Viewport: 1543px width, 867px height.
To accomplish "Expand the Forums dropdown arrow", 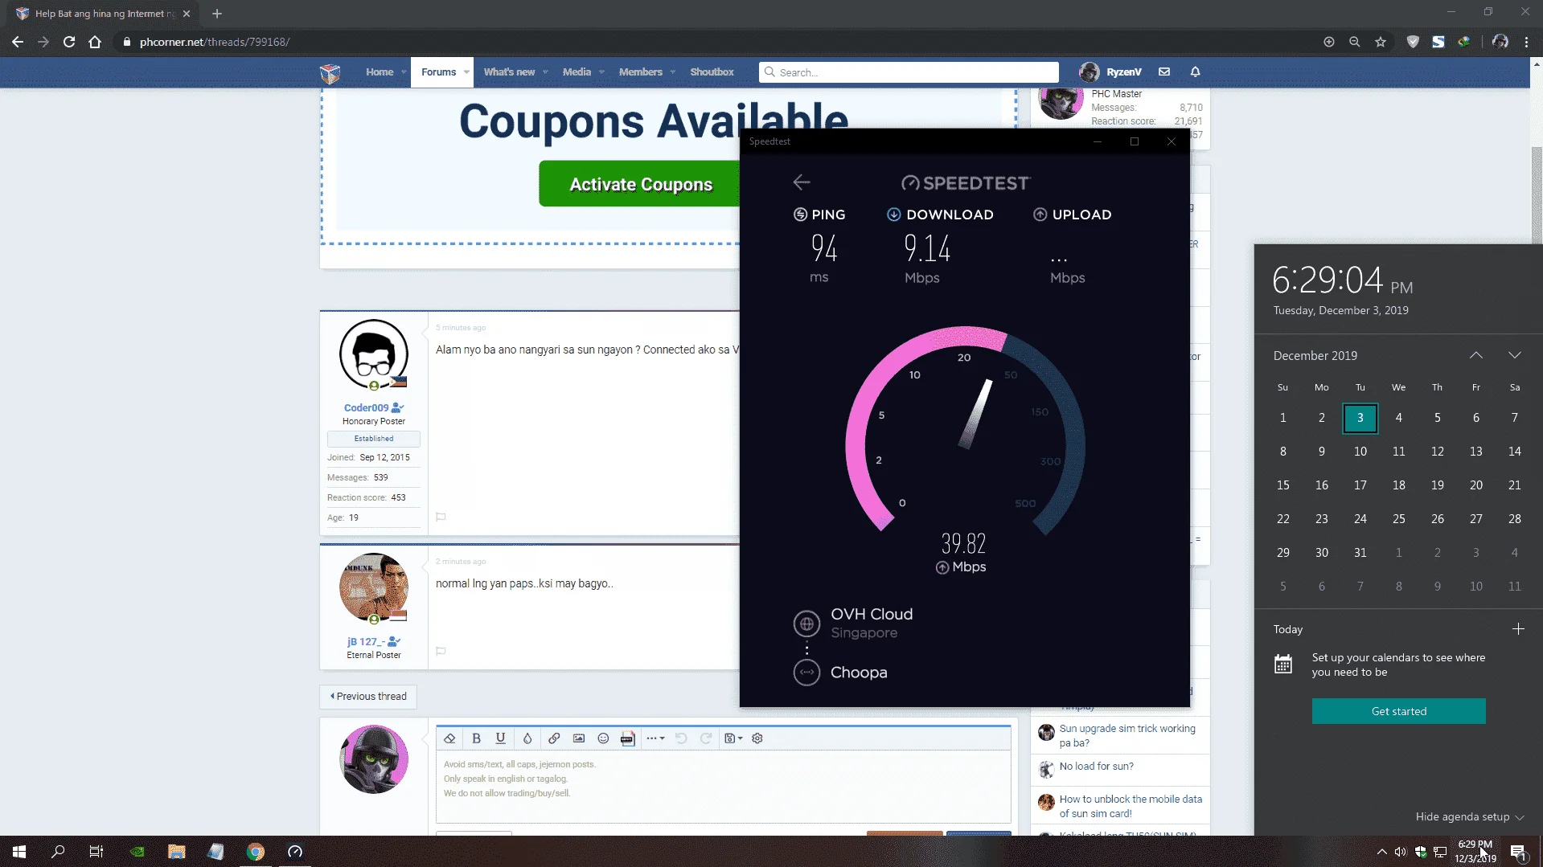I will [466, 72].
